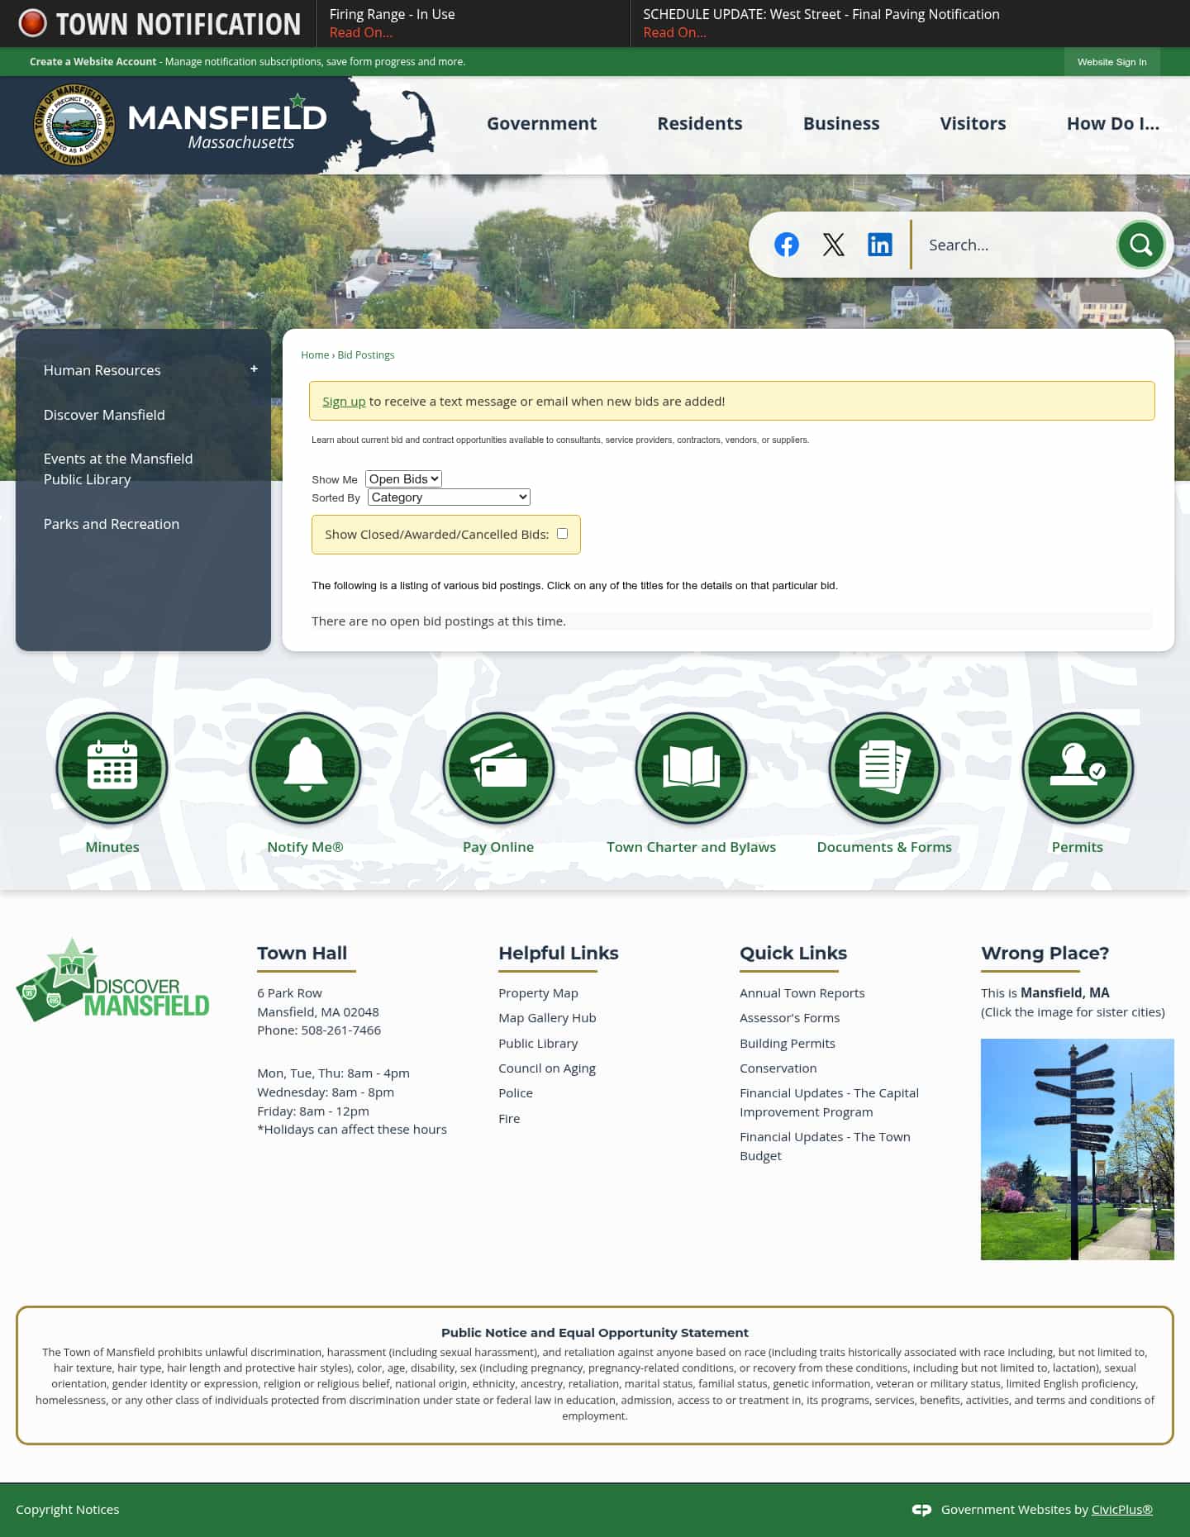The height and width of the screenshot is (1537, 1190).
Task: Open the Business menu
Action: pyautogui.click(x=841, y=124)
